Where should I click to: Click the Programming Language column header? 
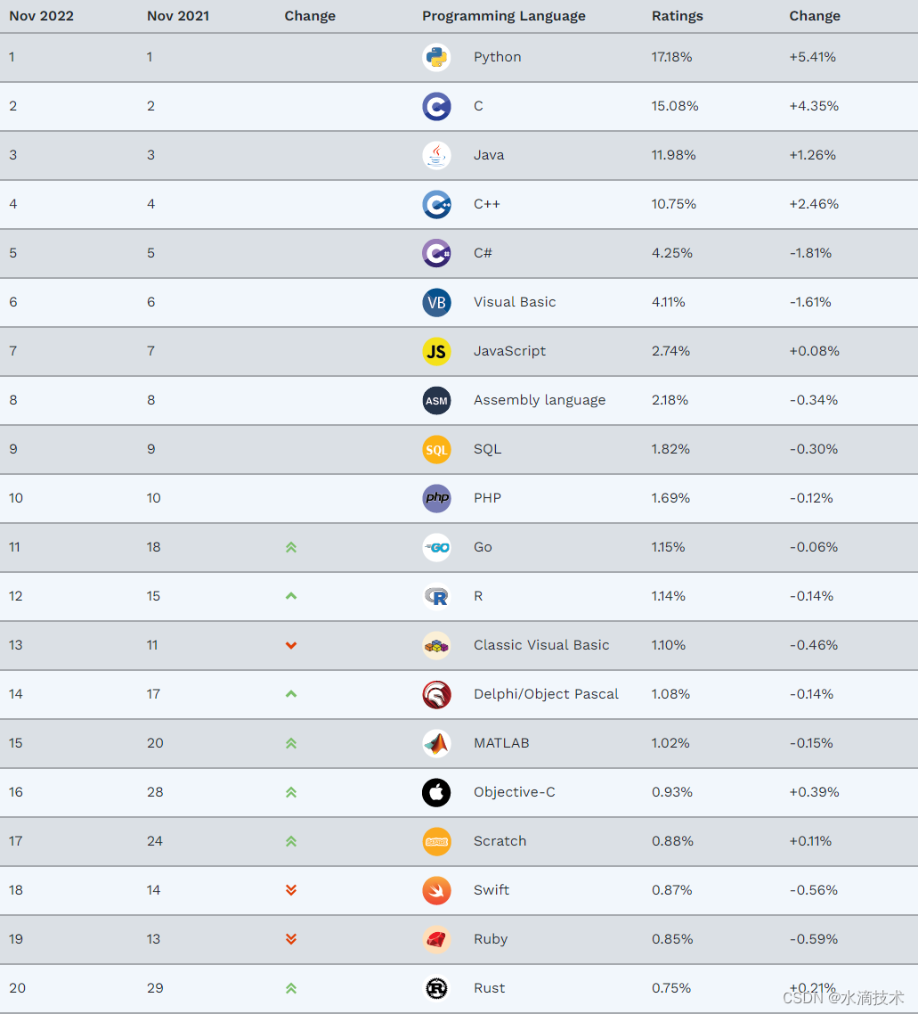(504, 16)
